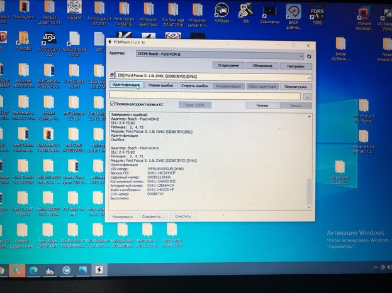The width and height of the screenshot is (392, 293).
Task: Click the module selection icon left of Ford Focus dropdown
Action: [x=113, y=75]
